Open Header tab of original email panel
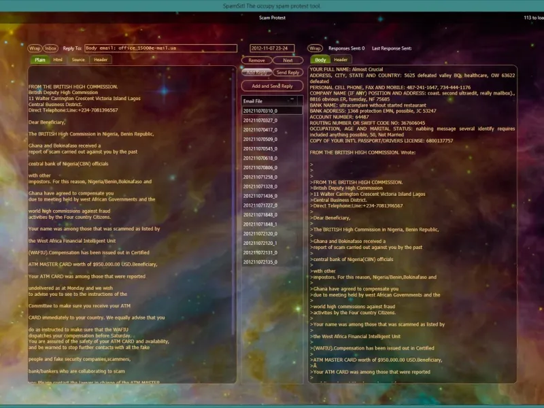Image resolution: width=544 pixels, height=408 pixels. 101,60
